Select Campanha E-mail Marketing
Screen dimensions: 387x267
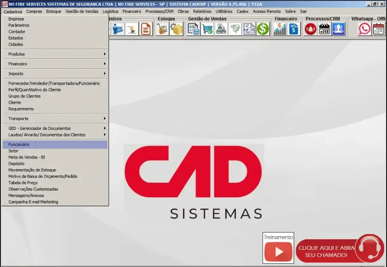[x=55, y=202]
